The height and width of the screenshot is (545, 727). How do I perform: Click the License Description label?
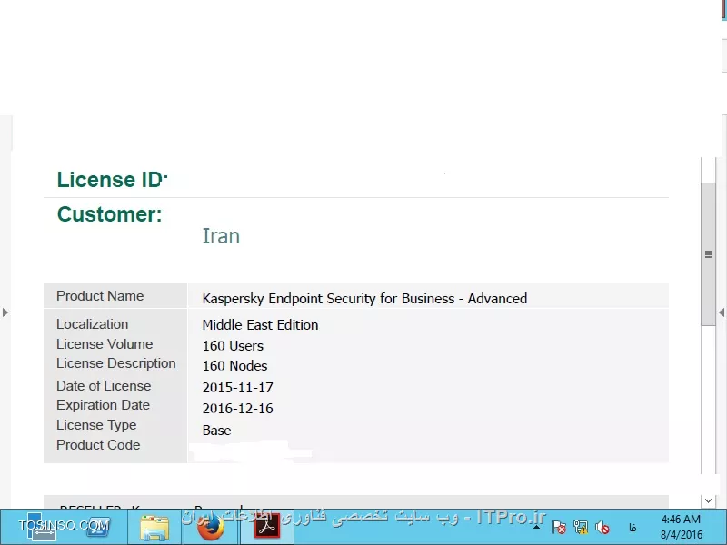(116, 363)
